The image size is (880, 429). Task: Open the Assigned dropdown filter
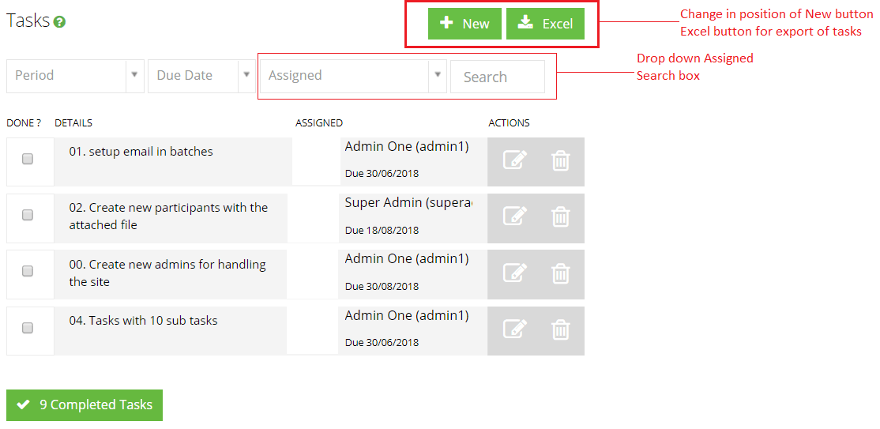pos(353,76)
